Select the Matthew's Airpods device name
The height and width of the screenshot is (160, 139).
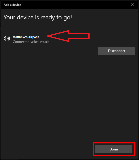pyautogui.click(x=26, y=37)
